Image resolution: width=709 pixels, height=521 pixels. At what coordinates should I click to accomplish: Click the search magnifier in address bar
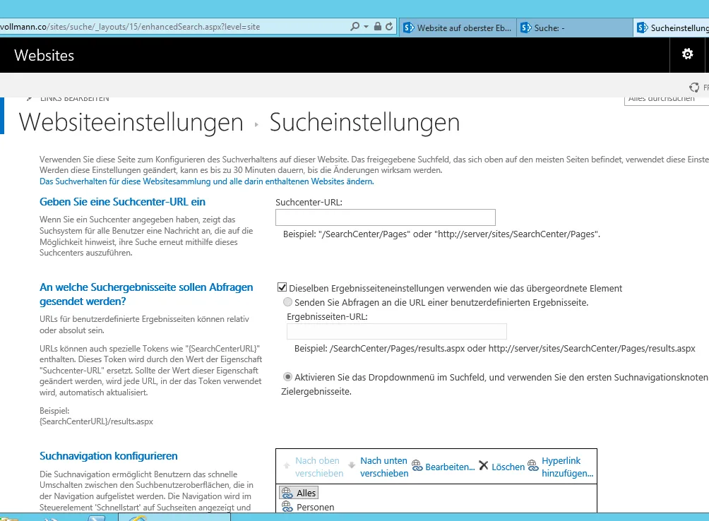pos(355,27)
